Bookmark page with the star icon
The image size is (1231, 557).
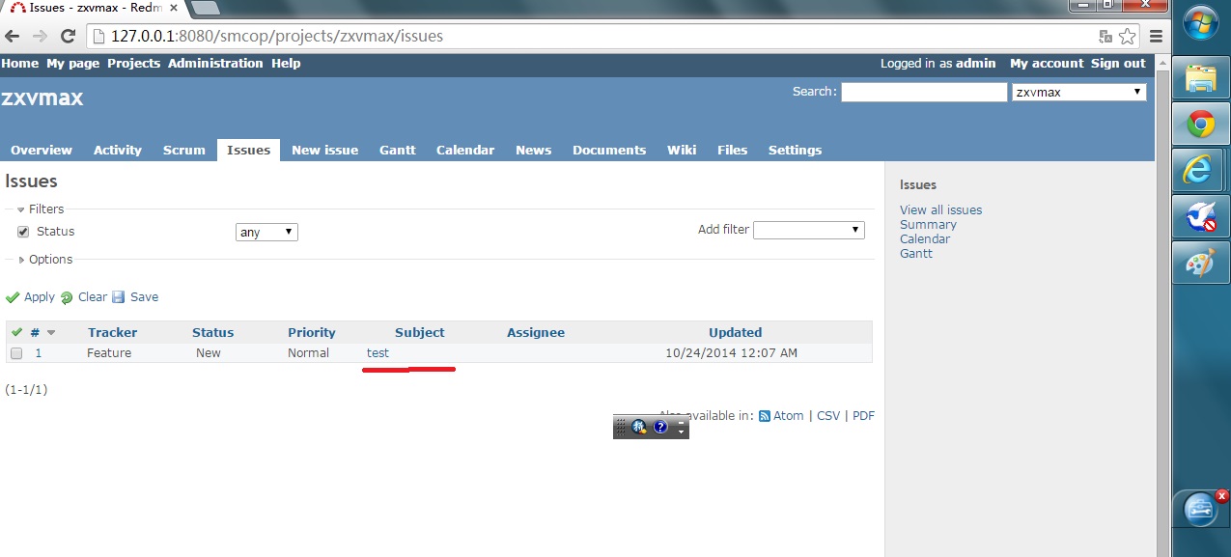[1128, 37]
